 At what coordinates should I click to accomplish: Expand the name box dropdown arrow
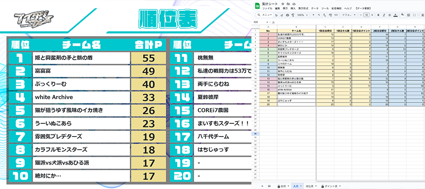tap(267, 22)
